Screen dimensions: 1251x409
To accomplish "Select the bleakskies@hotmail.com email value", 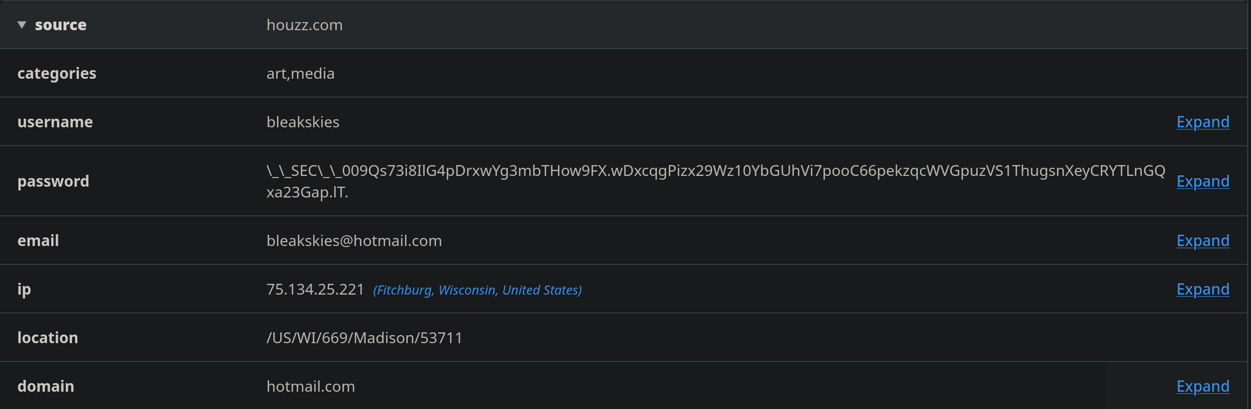I will (x=354, y=241).
